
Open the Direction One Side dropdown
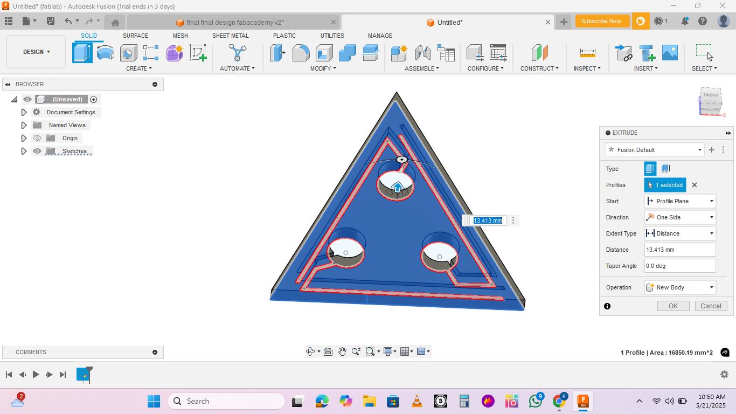[680, 217]
